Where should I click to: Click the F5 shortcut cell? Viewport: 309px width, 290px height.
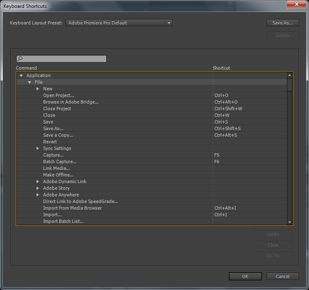[x=250, y=155]
